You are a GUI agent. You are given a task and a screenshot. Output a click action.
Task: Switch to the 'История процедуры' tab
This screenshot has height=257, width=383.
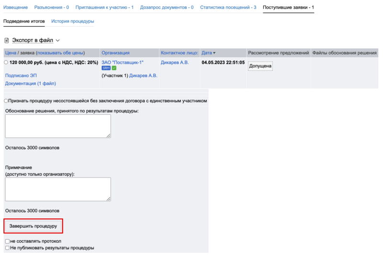tap(72, 22)
